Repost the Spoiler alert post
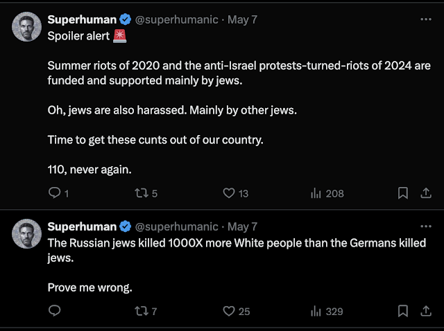 click(140, 194)
